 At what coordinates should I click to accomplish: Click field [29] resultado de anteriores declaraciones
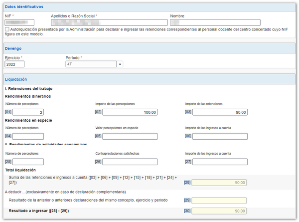220,200
